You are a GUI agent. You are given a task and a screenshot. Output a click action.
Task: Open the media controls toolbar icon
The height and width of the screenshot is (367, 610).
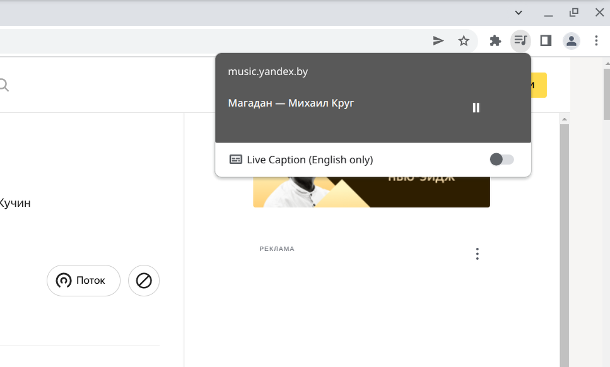[x=520, y=40]
